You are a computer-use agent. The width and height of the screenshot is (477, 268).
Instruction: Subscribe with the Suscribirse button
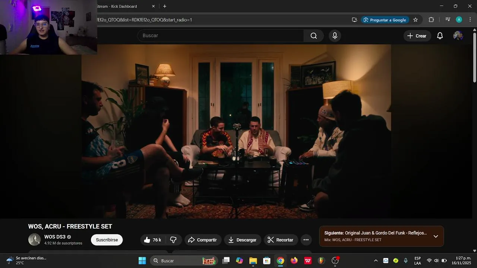(107, 240)
